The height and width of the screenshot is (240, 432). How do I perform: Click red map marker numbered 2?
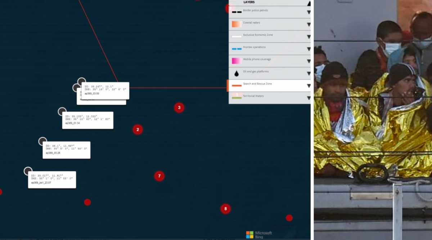138,130
